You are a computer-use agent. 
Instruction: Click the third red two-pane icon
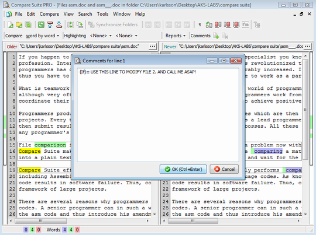click(236, 24)
